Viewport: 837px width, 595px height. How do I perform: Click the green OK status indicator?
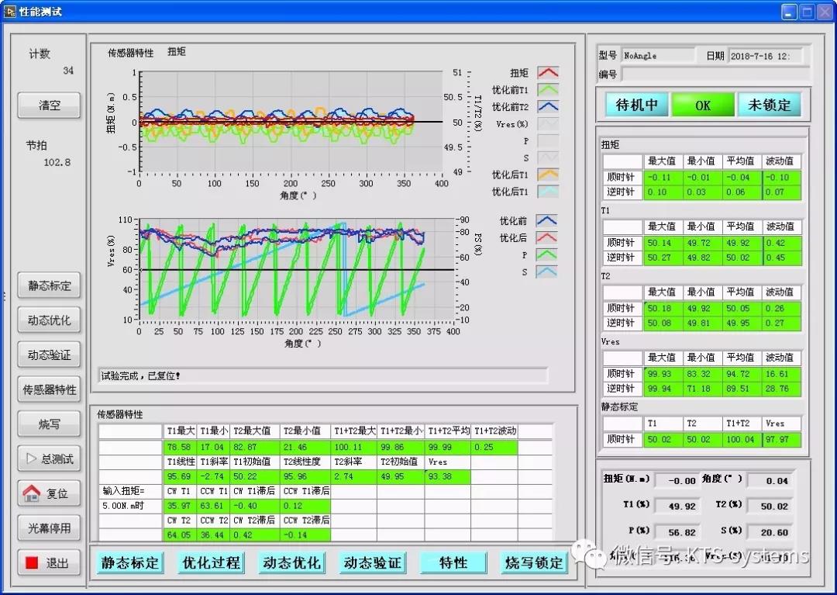click(x=702, y=105)
